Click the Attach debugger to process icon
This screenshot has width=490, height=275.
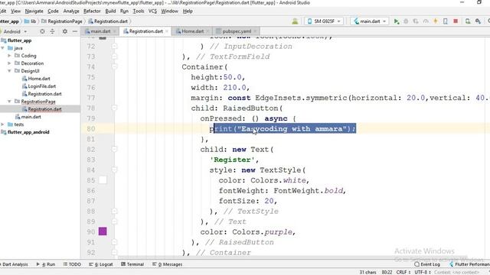click(446, 21)
